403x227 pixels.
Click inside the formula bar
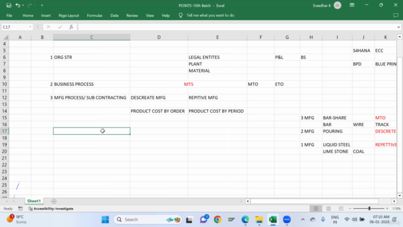[x=237, y=27]
